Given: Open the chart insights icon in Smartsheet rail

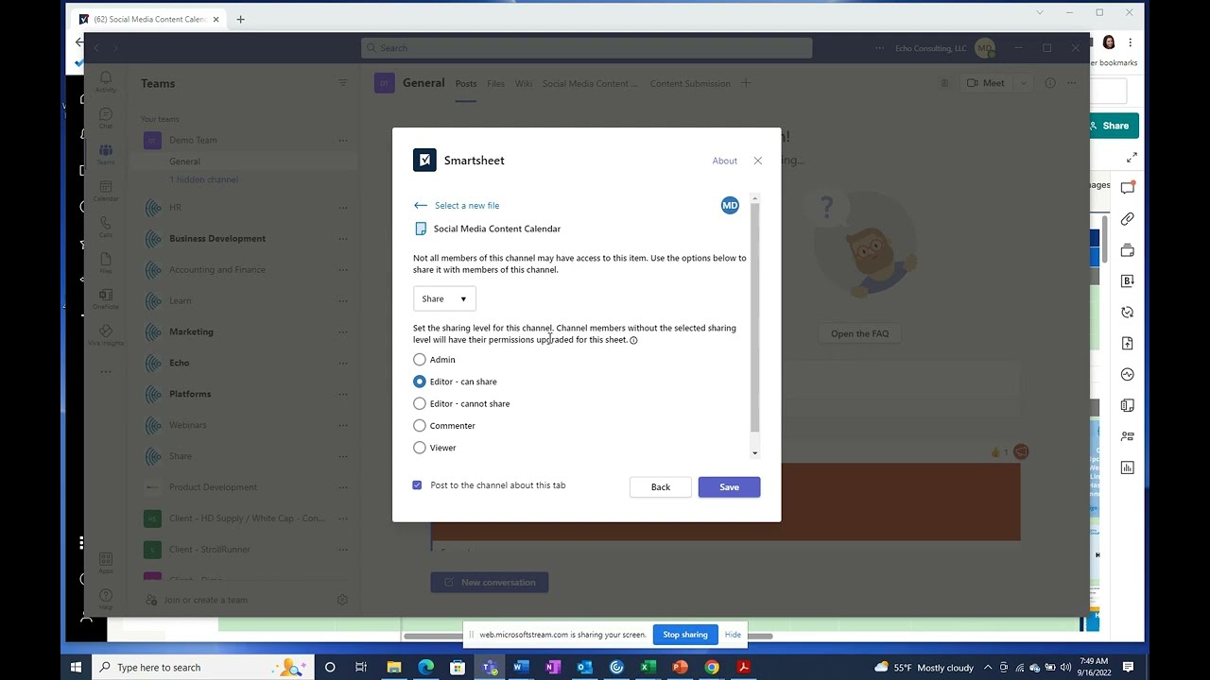Looking at the screenshot, I should 1127,467.
